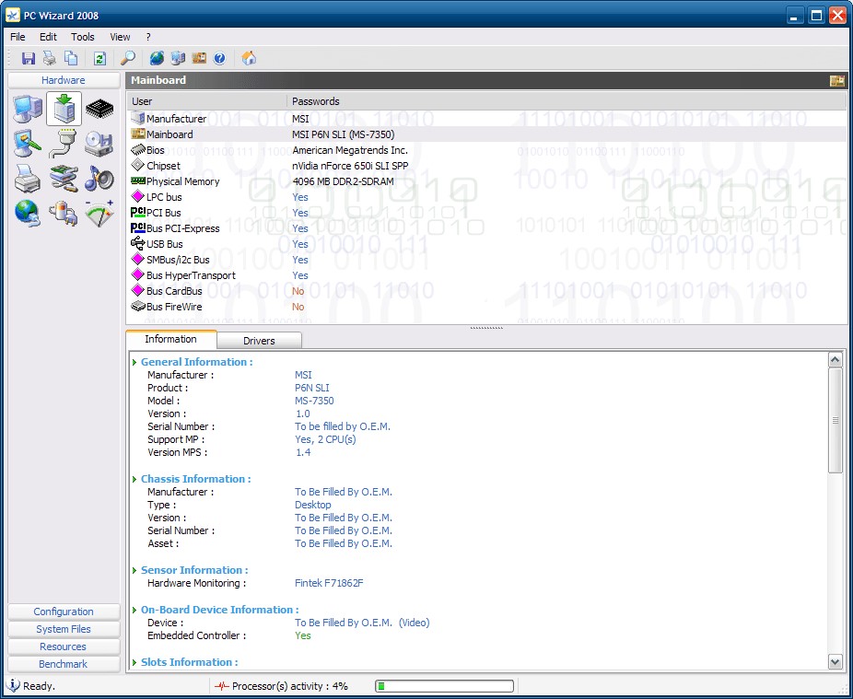The image size is (853, 699).
Task: Expand the Slots Information section
Action: [x=134, y=661]
